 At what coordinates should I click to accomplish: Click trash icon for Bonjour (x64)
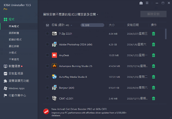(153, 87)
